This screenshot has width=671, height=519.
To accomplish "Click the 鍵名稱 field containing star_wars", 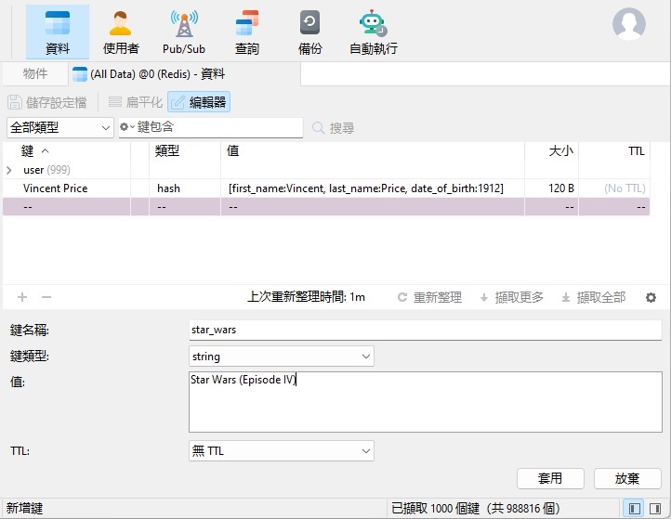I will (425, 330).
